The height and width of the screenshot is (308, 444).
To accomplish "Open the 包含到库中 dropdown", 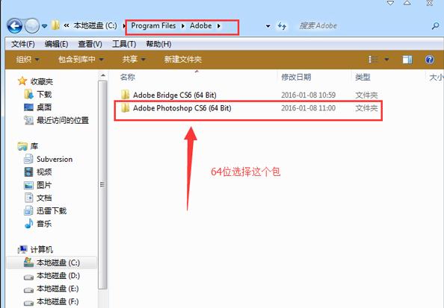I will (x=81, y=60).
